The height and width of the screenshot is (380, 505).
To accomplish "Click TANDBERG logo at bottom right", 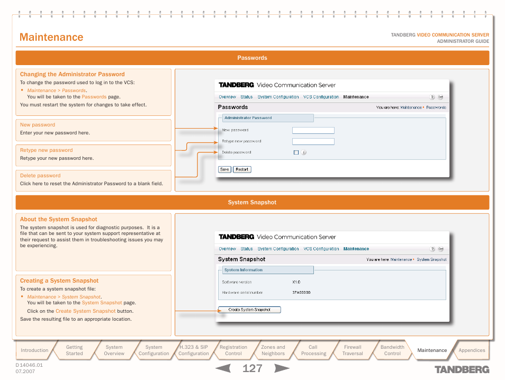I will pyautogui.click(x=462, y=369).
